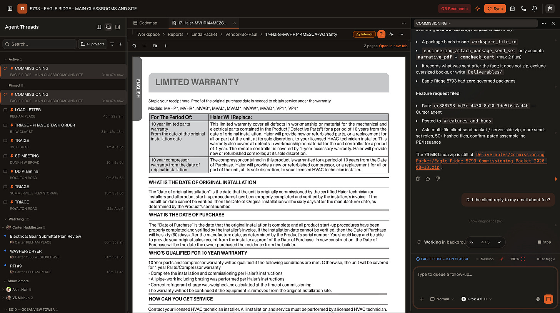The width and height of the screenshot is (560, 313).
Task: Give thumbs up to response
Action: coord(428,179)
